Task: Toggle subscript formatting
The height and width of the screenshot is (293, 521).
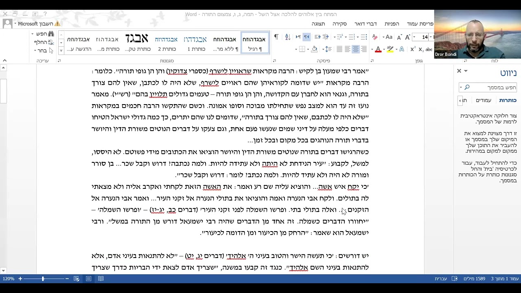Action: point(421,49)
